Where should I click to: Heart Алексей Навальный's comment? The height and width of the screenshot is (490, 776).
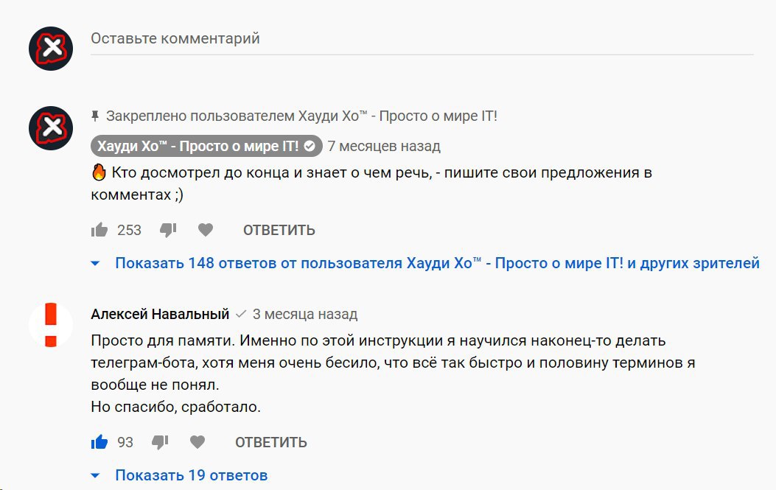(x=198, y=442)
